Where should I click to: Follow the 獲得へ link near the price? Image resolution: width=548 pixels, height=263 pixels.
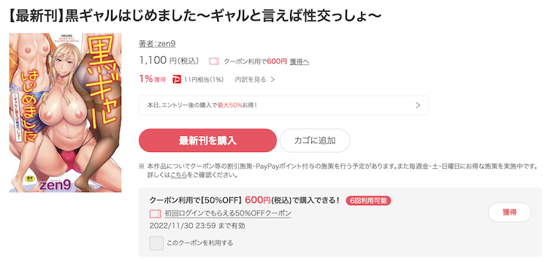299,62
